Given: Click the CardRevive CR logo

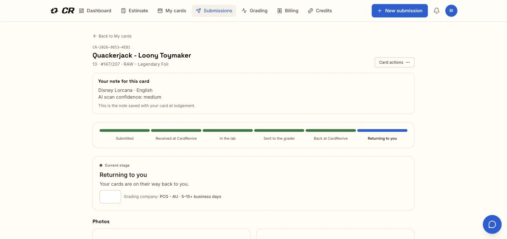Looking at the screenshot, I should (x=62, y=11).
